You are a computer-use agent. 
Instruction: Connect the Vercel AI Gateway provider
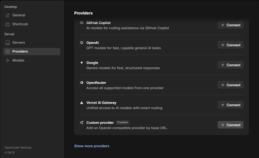click(230, 105)
